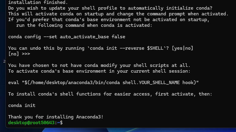Click the 'YOUR_SHELL_NAME' placeholder text
Screen dimensions: 236x132
pyautogui.click(x=159, y=83)
